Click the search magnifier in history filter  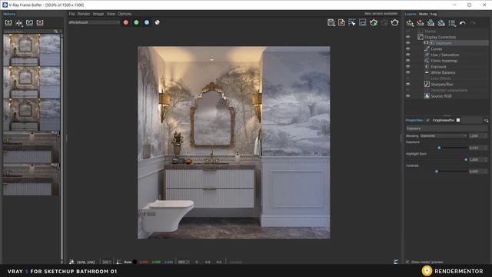(x=56, y=32)
